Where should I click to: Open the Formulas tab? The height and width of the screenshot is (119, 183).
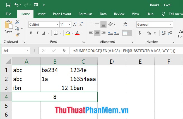pyautogui.click(x=85, y=14)
